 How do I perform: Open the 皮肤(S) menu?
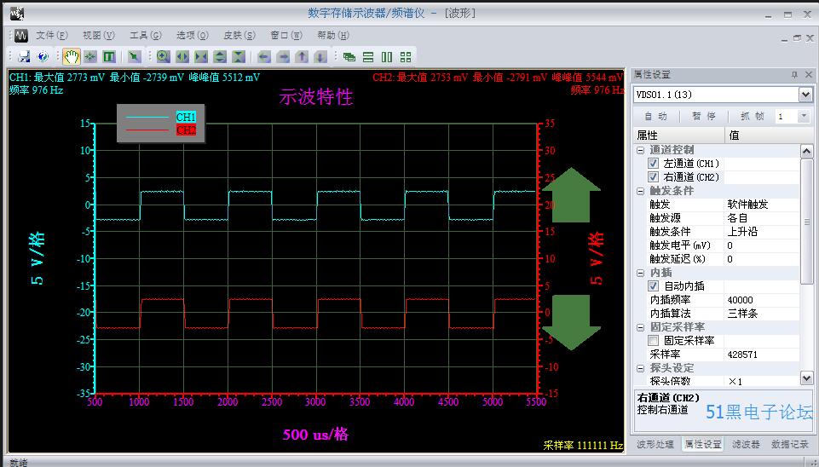click(239, 36)
